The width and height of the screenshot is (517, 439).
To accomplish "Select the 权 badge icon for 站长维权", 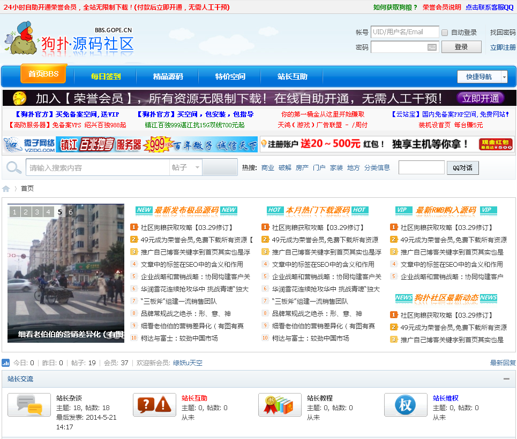I will tap(405, 405).
